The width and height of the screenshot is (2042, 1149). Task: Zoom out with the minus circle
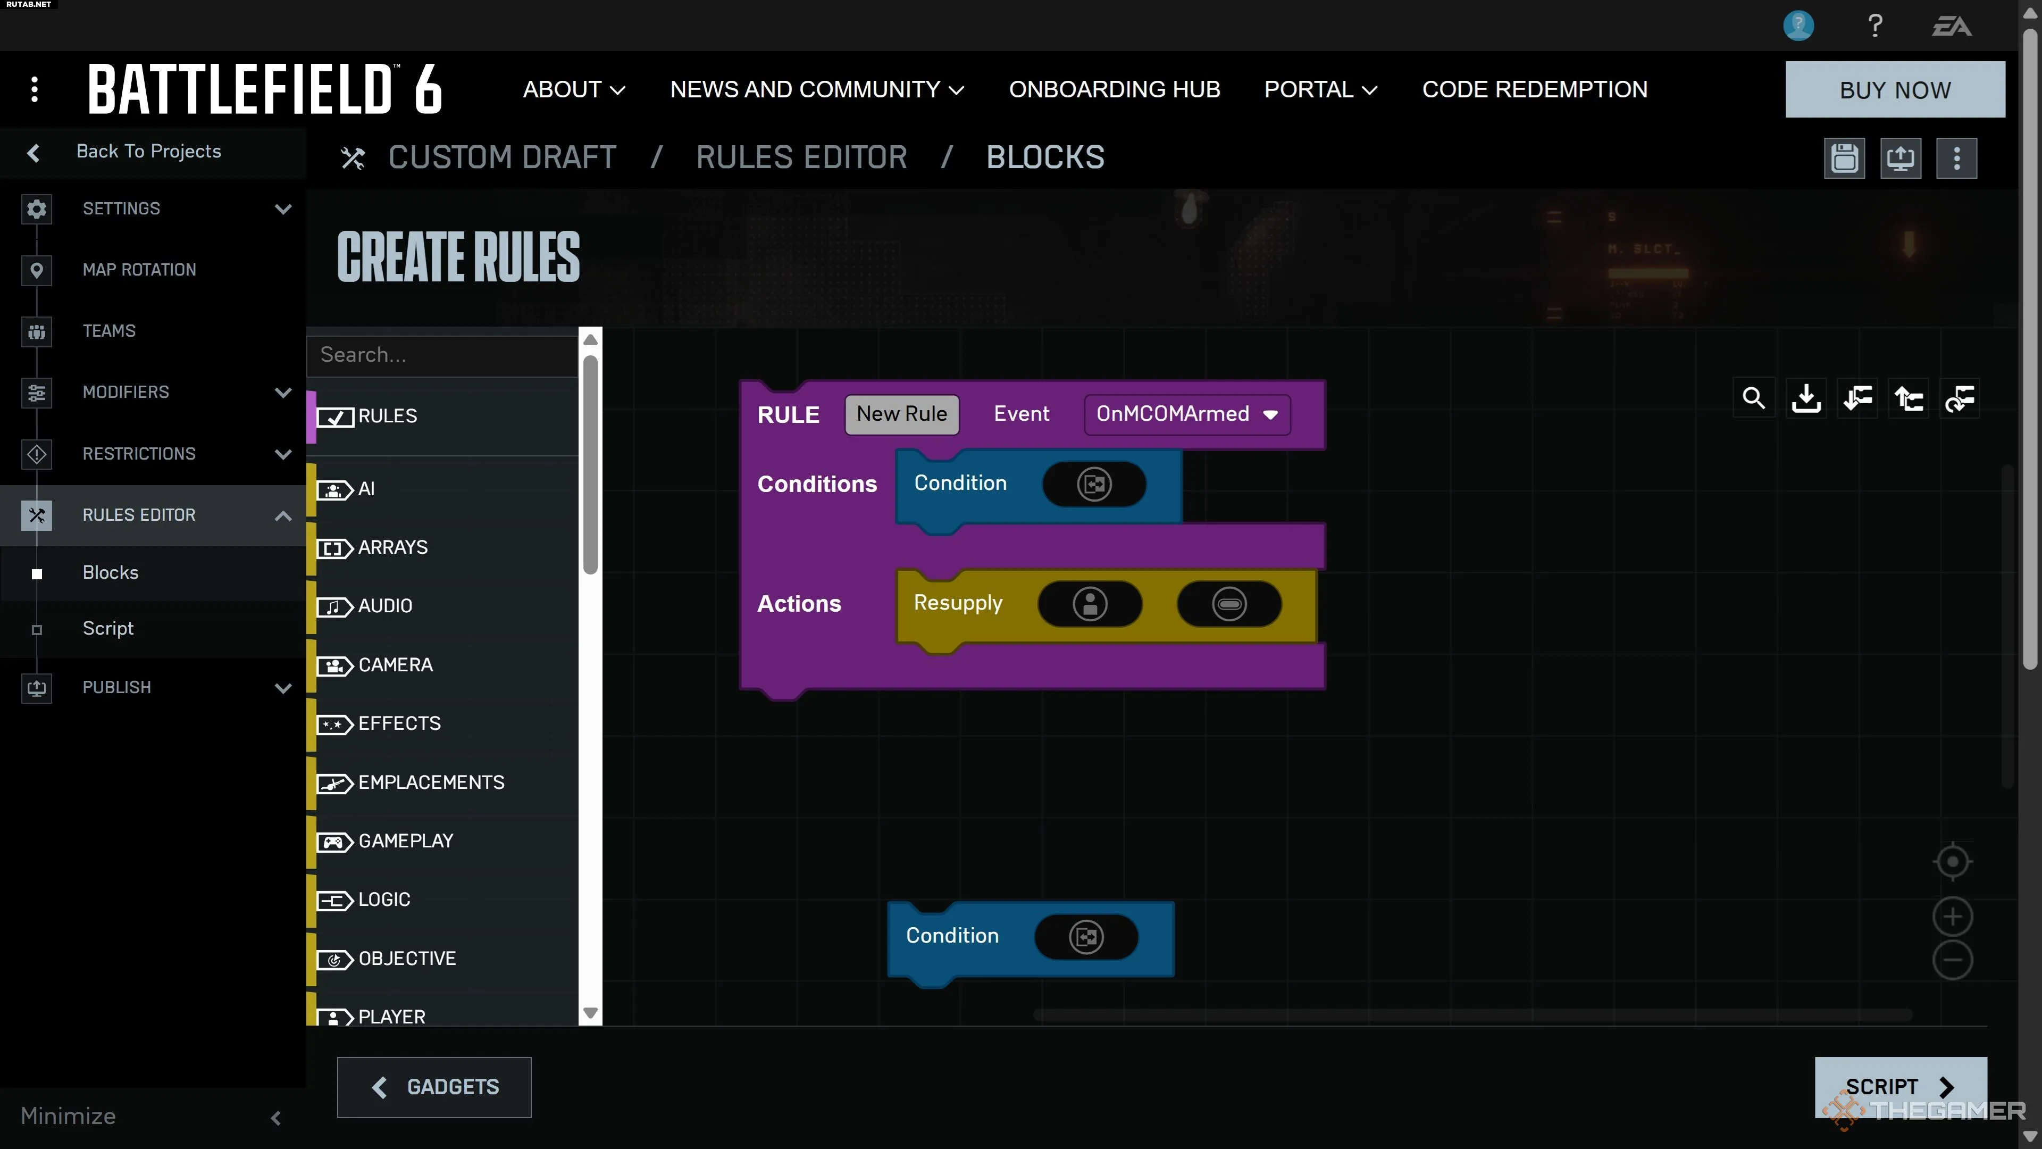pos(1953,960)
